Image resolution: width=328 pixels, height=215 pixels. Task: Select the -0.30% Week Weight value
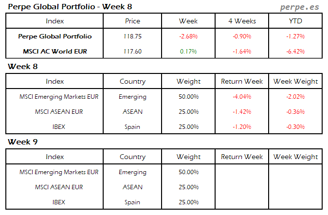coord(296,127)
